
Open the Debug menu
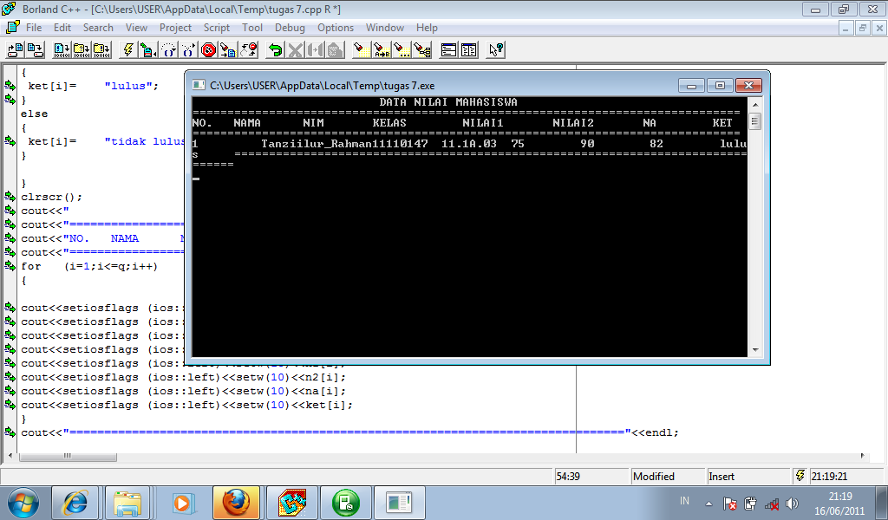pyautogui.click(x=290, y=28)
